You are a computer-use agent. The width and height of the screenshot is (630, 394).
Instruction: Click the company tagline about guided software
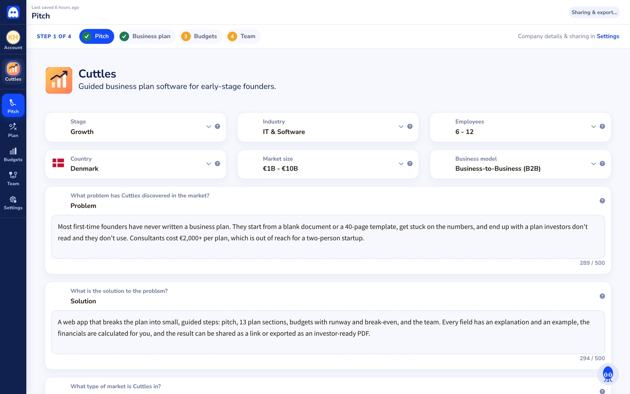coord(177,86)
